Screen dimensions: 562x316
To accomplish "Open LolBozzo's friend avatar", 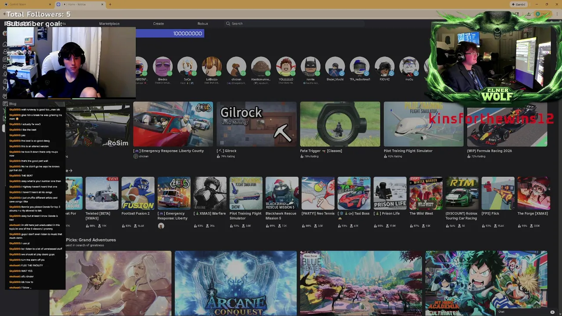I will coord(212,67).
